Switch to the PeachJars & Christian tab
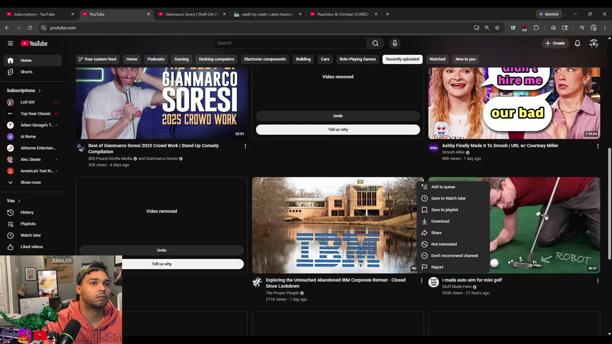Viewport: 612px width, 344px height. tap(343, 14)
